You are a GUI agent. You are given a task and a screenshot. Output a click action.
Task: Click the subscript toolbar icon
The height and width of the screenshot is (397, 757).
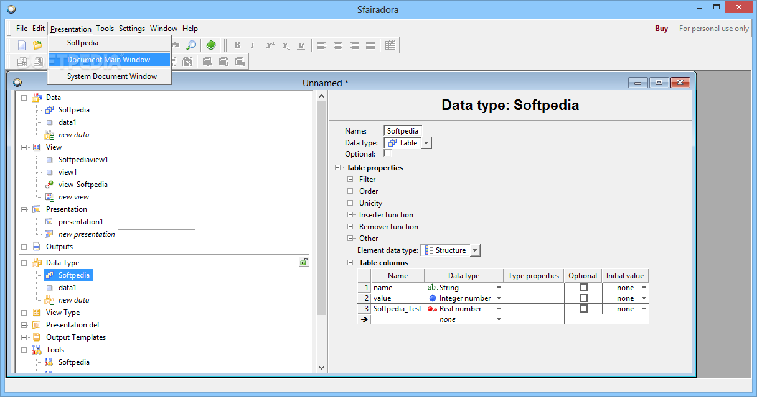[286, 45]
